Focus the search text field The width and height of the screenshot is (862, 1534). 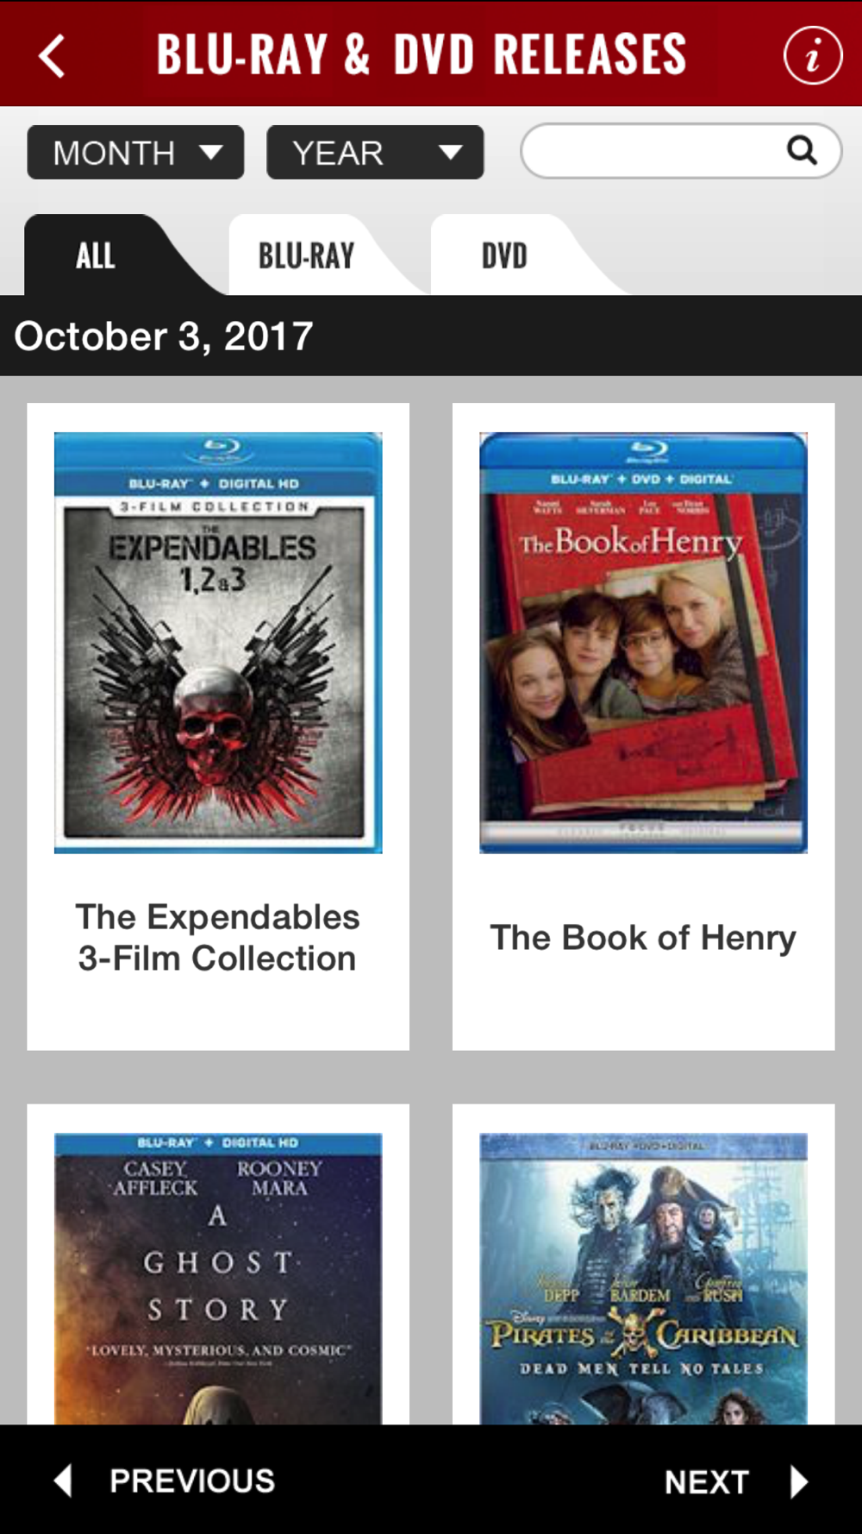pos(681,151)
